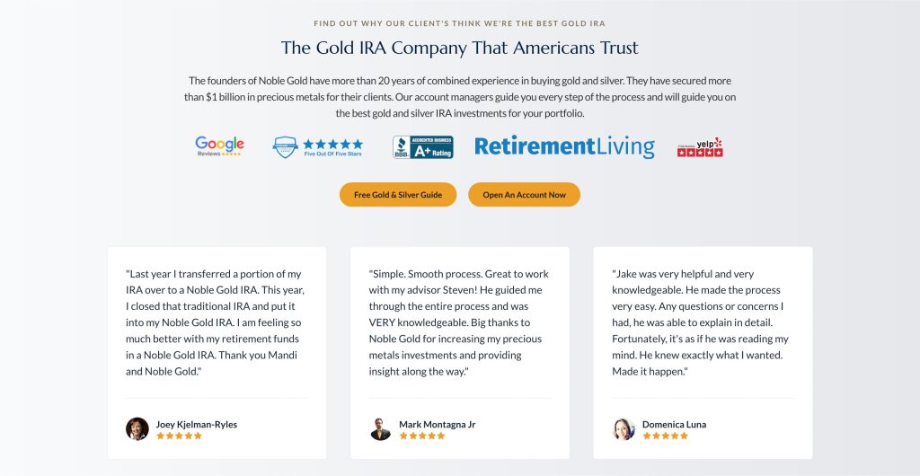Click the testimonial starting 'Simple. Smooth process'
Image resolution: width=920 pixels, height=476 pixels.
click(x=459, y=322)
